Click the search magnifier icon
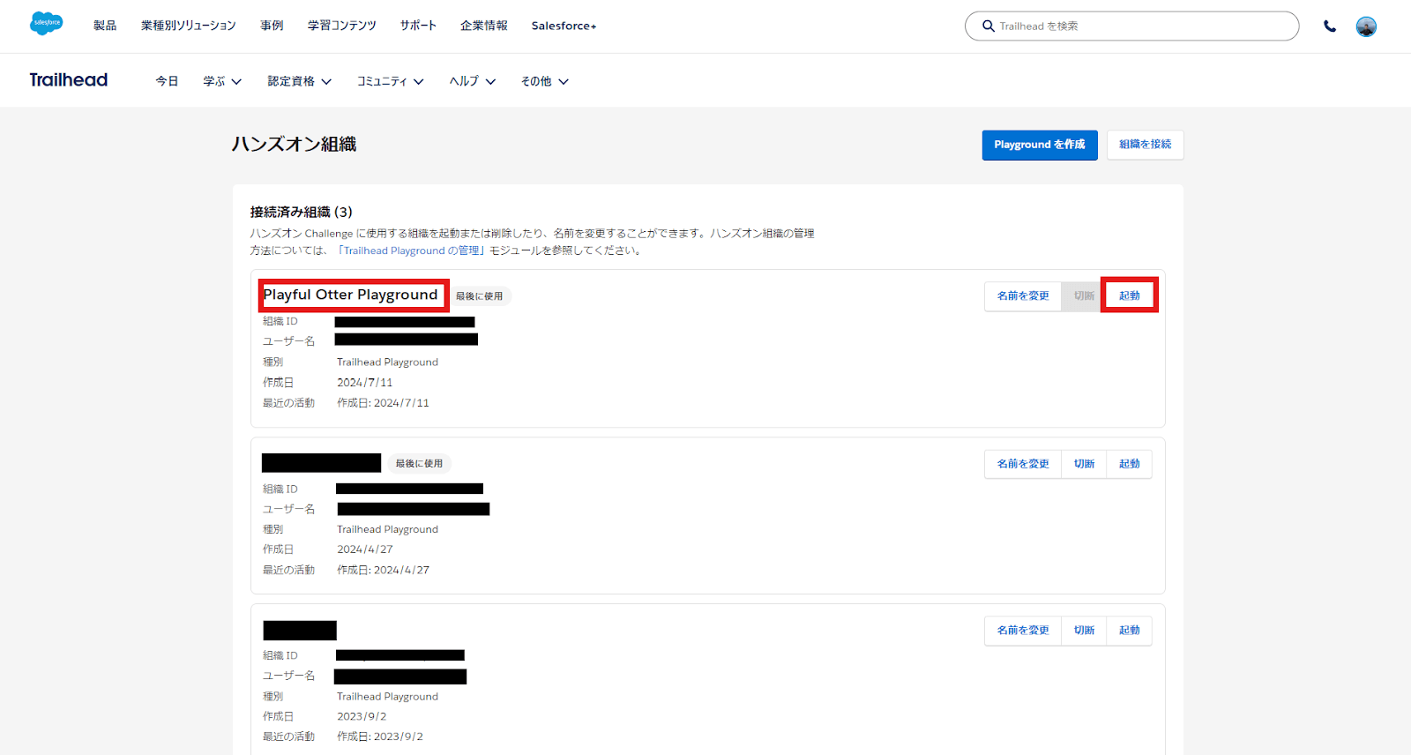The height and width of the screenshot is (755, 1411). (x=989, y=26)
